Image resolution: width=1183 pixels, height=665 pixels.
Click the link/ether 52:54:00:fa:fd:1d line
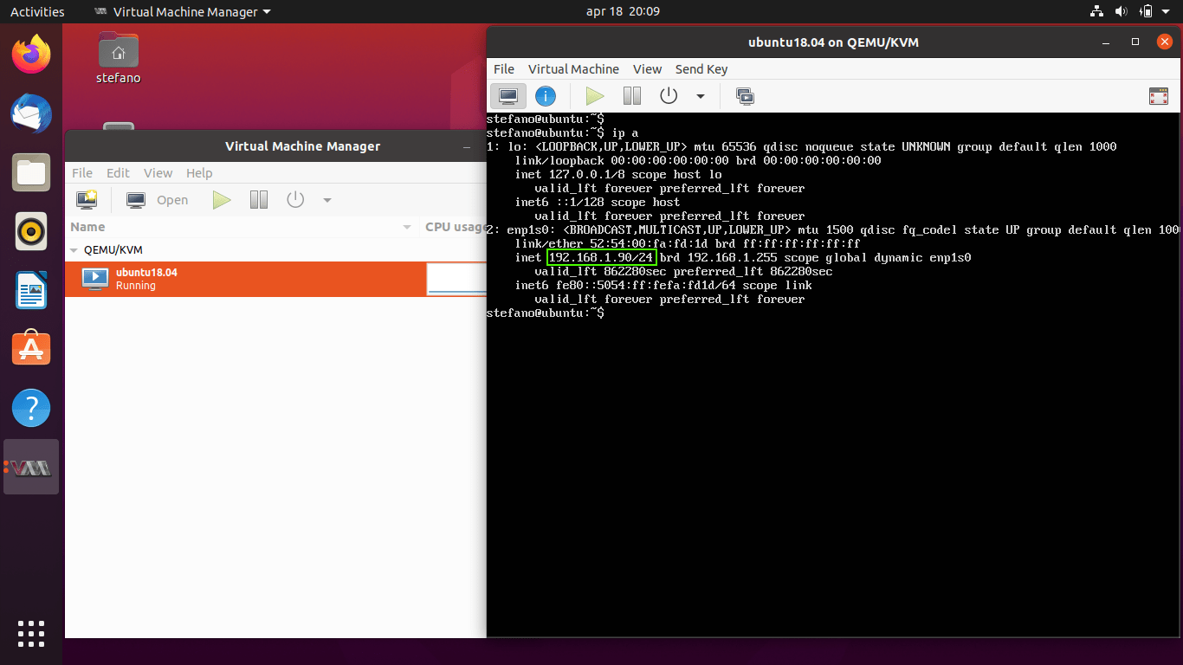click(688, 244)
